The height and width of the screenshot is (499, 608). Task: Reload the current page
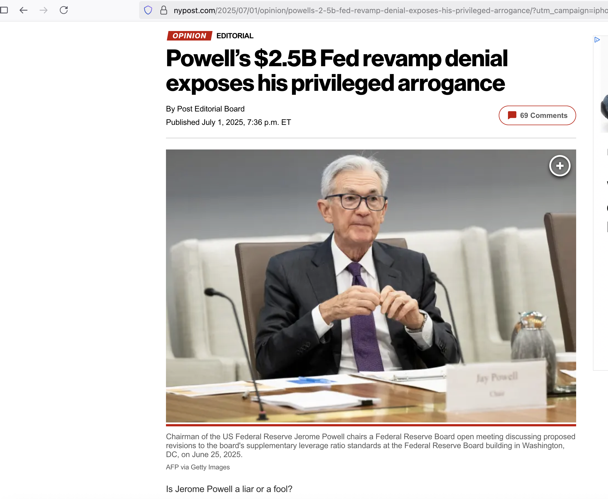pos(64,10)
